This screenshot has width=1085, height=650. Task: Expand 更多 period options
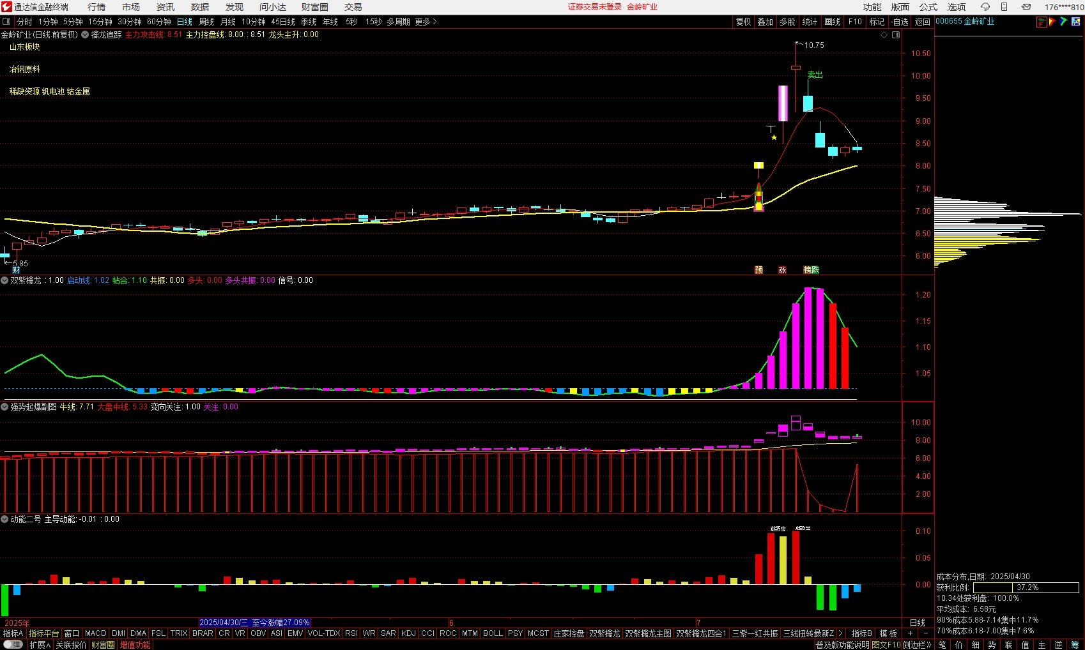tap(426, 22)
